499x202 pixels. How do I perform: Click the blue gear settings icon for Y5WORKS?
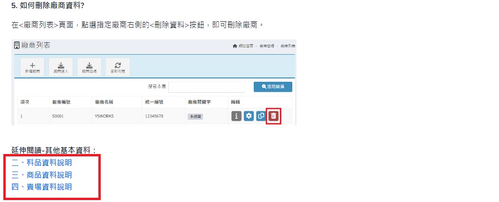click(249, 116)
